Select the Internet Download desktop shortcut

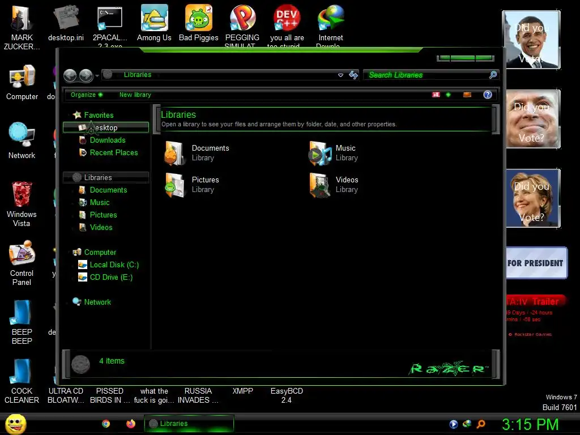click(331, 26)
